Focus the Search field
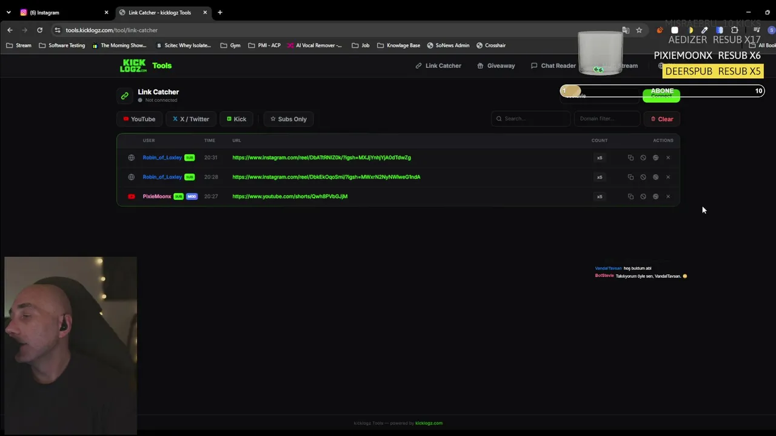Screen dimensions: 776x436 point(531,119)
